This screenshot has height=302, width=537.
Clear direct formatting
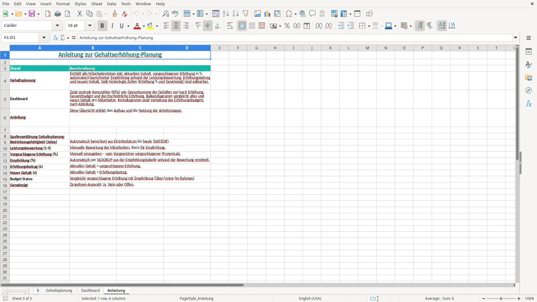(x=125, y=14)
